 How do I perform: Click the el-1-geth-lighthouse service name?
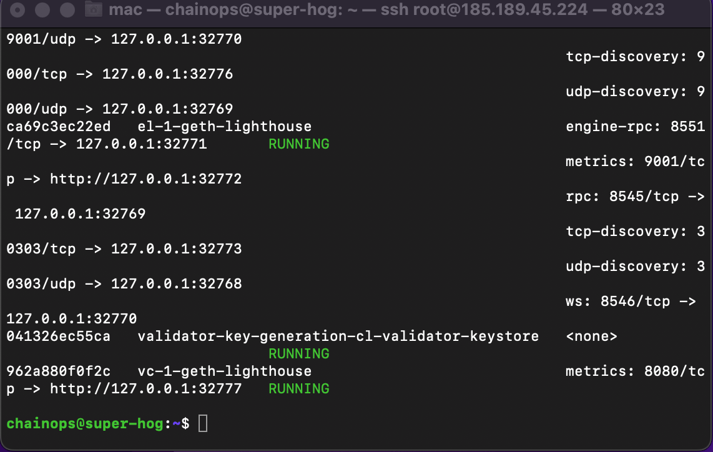pyautogui.click(x=224, y=127)
